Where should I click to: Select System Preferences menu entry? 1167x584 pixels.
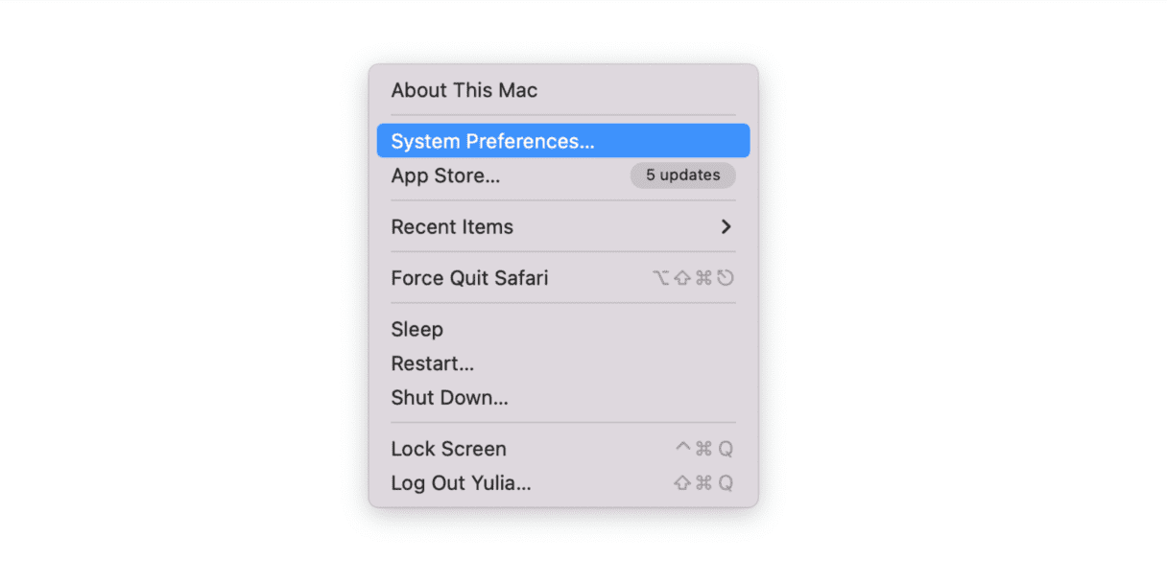[x=492, y=141]
